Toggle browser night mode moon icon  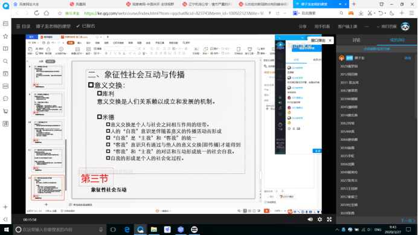(x=392, y=13)
